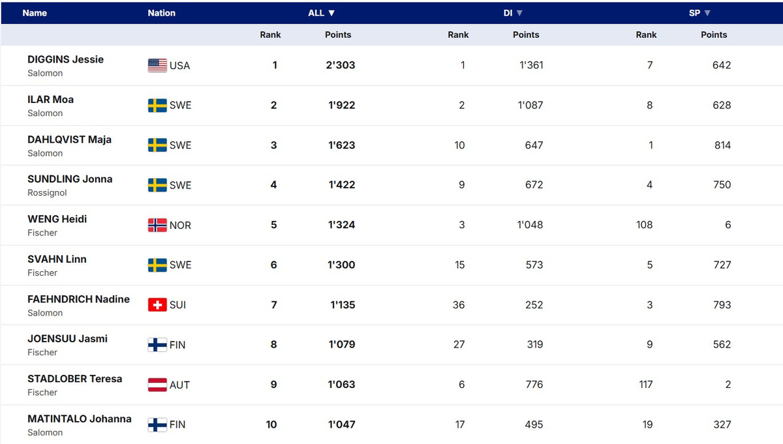Click the USA flag icon for Diggins
783x444 pixels.
click(x=157, y=65)
